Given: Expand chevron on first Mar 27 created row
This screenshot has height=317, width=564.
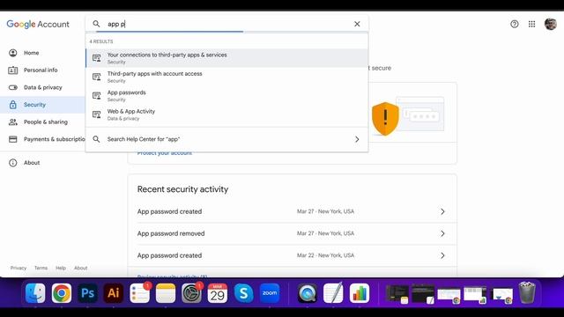Looking at the screenshot, I should (442, 211).
